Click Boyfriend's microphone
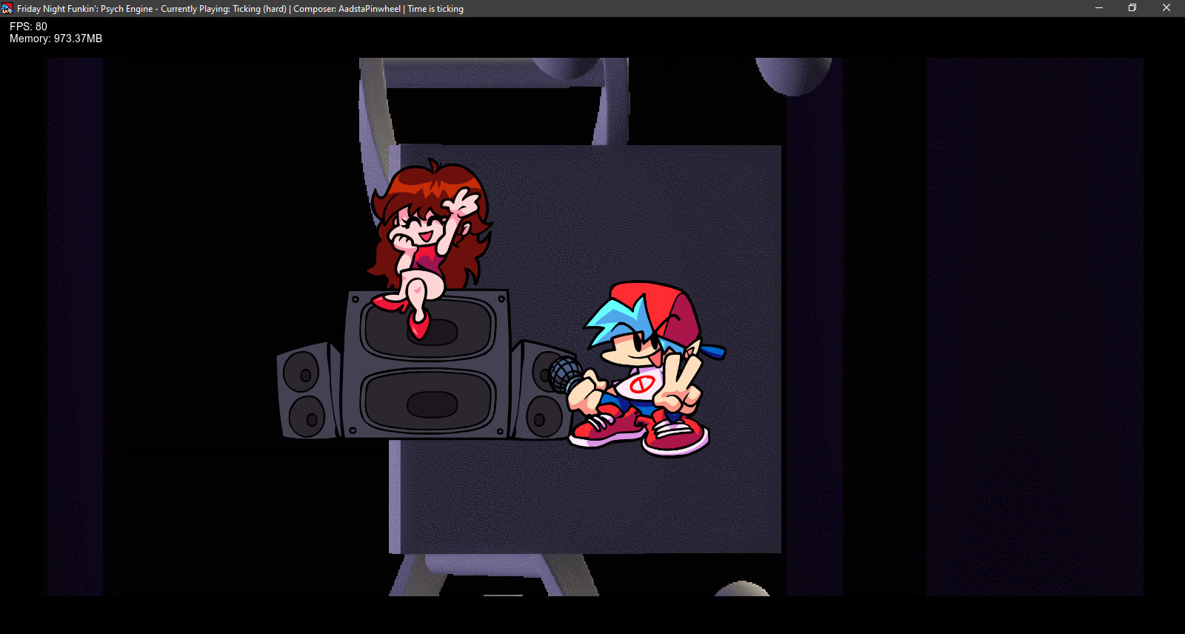 pyautogui.click(x=567, y=375)
